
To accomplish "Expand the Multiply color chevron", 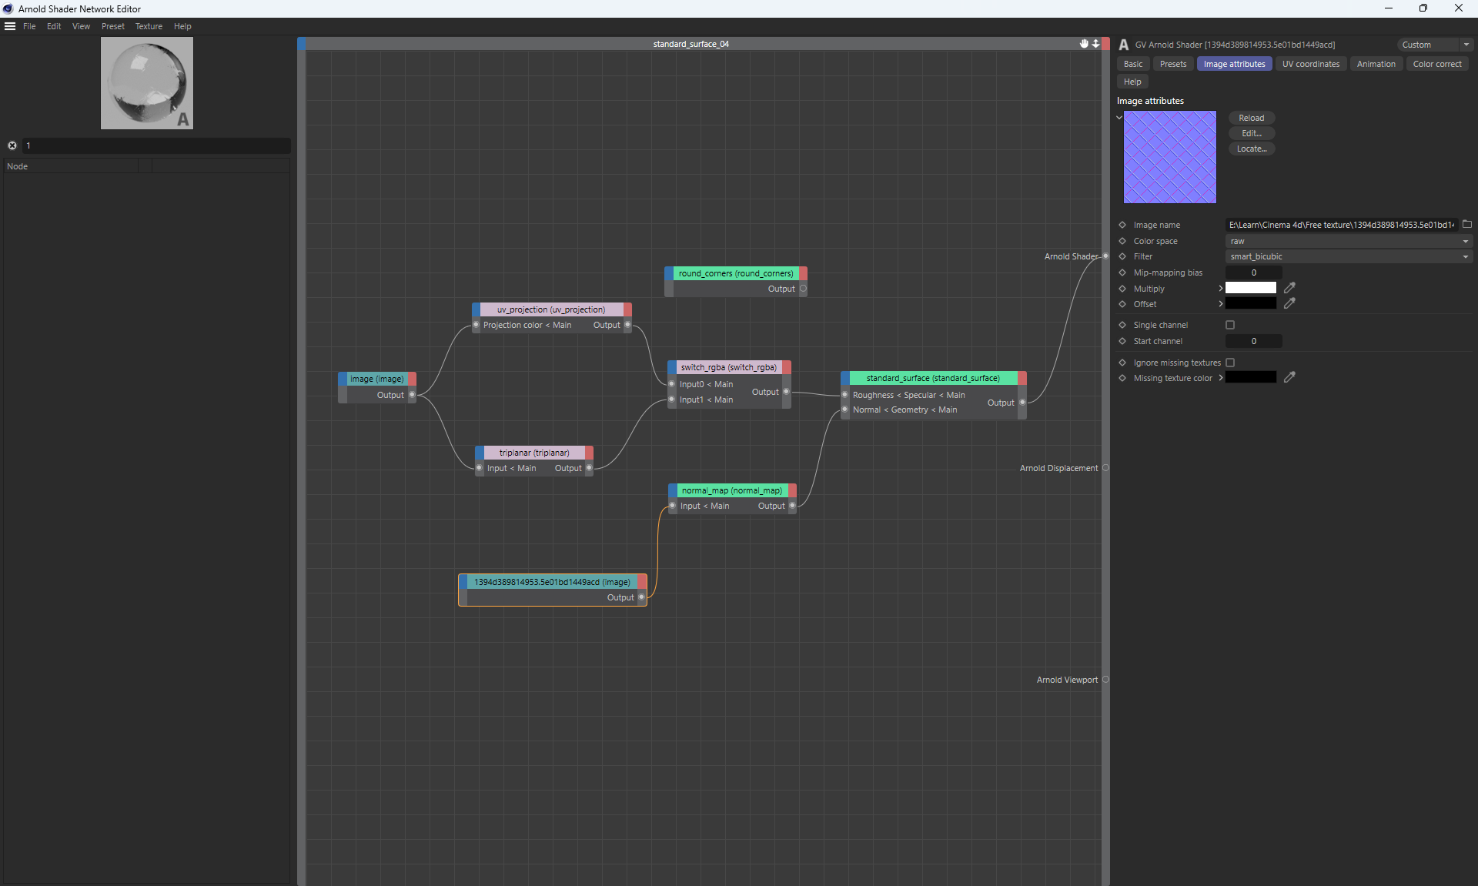I will tap(1220, 289).
